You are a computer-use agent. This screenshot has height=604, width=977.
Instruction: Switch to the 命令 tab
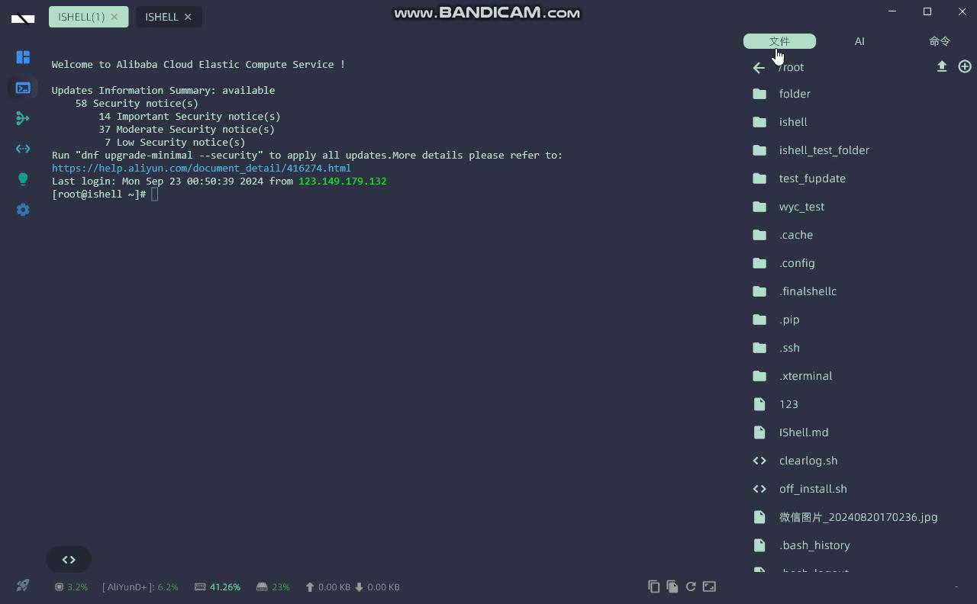pos(939,41)
